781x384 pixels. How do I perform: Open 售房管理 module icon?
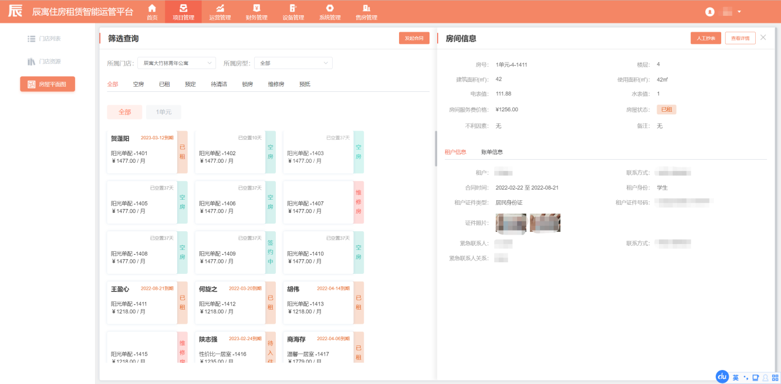[366, 8]
